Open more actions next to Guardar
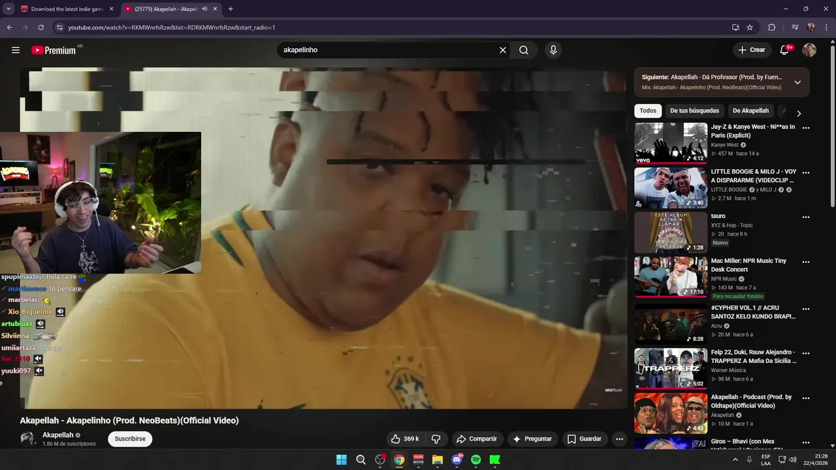 619,439
